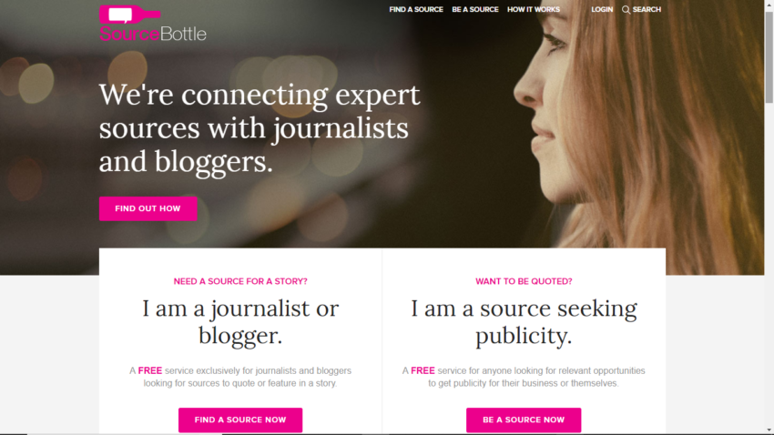Open the Be a Source menu item

point(475,9)
